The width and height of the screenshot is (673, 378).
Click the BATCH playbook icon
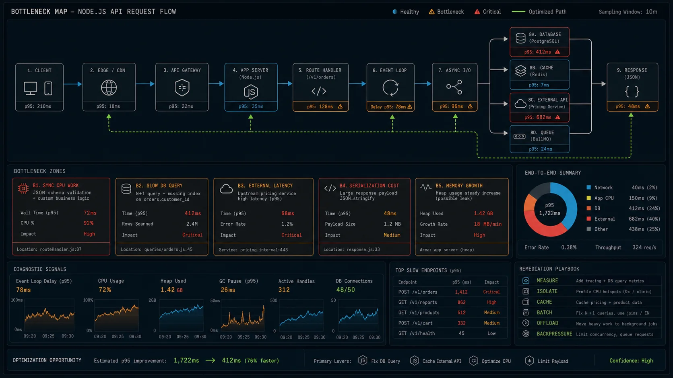click(x=526, y=312)
